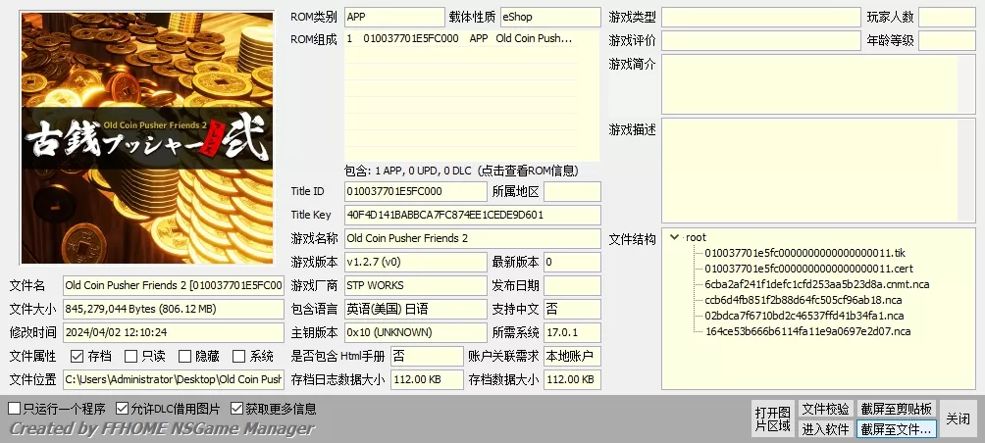
Task: Disable 允许DLC借用图片 checkbox
Action: (x=123, y=409)
